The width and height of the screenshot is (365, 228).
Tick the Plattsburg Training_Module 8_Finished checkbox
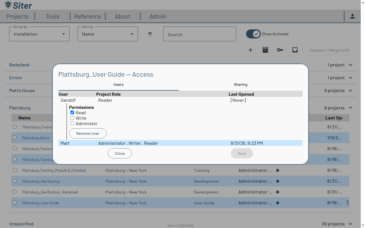pos(15,170)
